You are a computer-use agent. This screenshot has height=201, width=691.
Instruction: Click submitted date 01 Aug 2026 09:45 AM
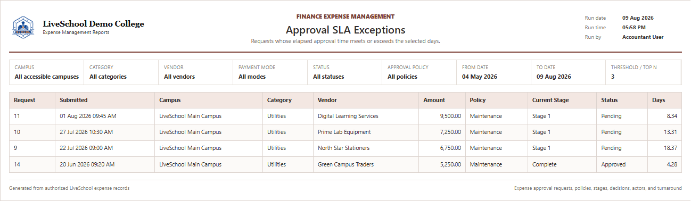click(88, 116)
